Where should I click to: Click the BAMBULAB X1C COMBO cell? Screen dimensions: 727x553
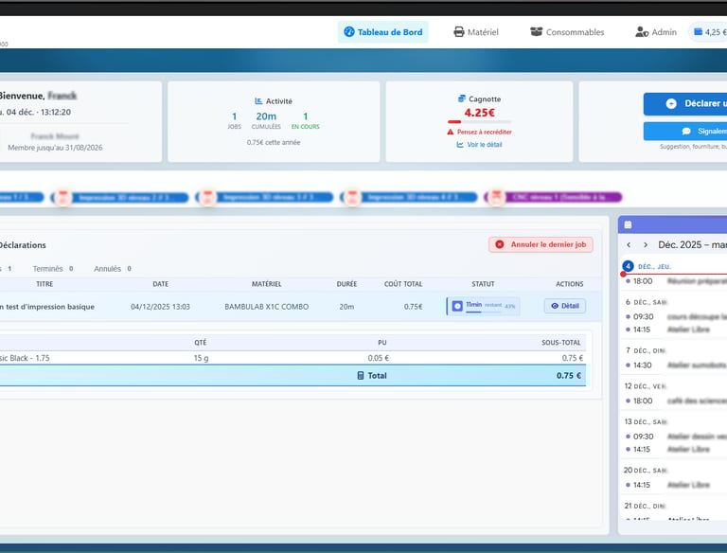point(267,307)
